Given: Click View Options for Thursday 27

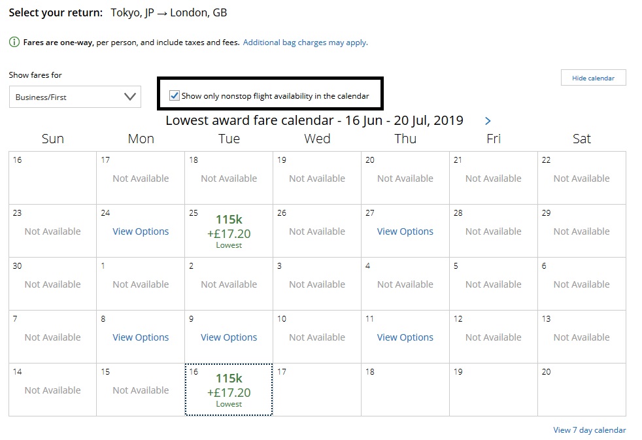Looking at the screenshot, I should pyautogui.click(x=405, y=231).
